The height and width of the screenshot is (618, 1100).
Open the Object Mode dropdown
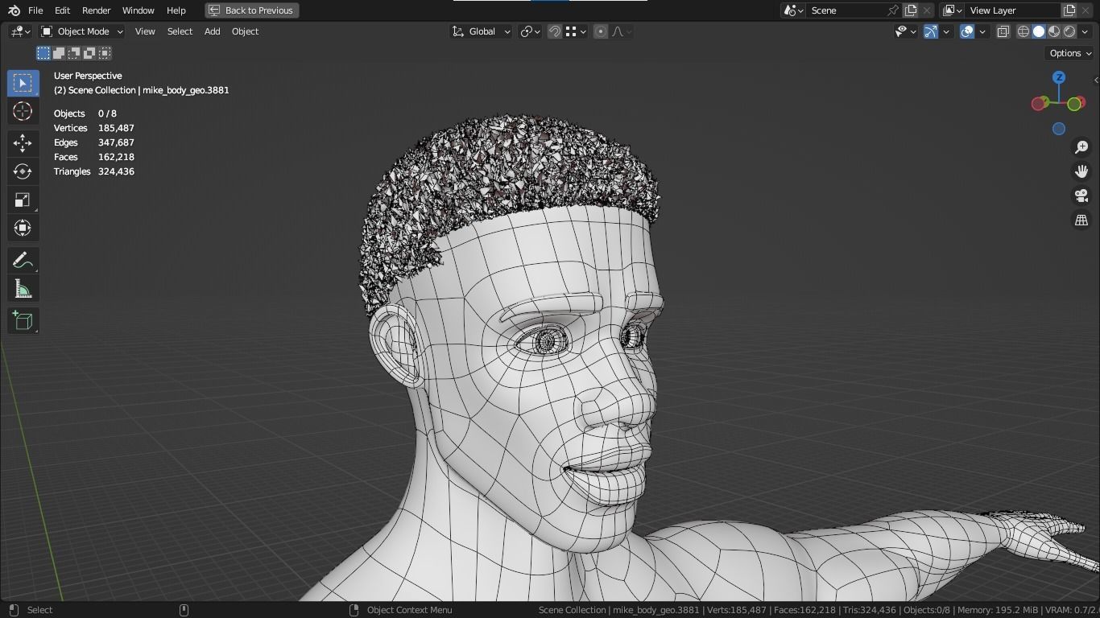pyautogui.click(x=82, y=31)
